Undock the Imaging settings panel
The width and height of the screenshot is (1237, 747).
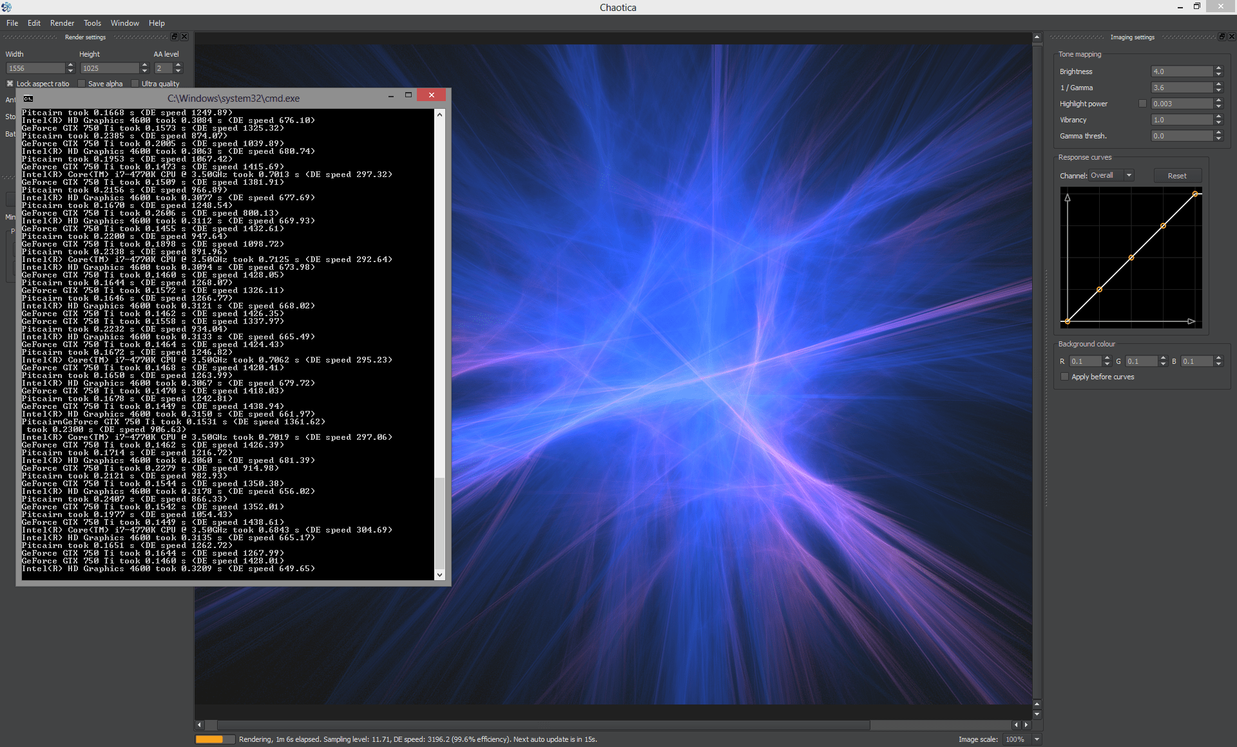tap(1222, 37)
